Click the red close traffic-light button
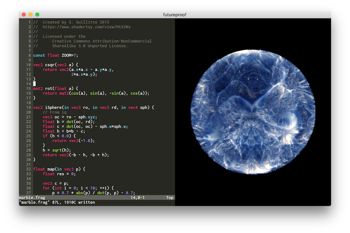Image resolution: width=350 pixels, height=233 pixels. pyautogui.click(x=23, y=14)
